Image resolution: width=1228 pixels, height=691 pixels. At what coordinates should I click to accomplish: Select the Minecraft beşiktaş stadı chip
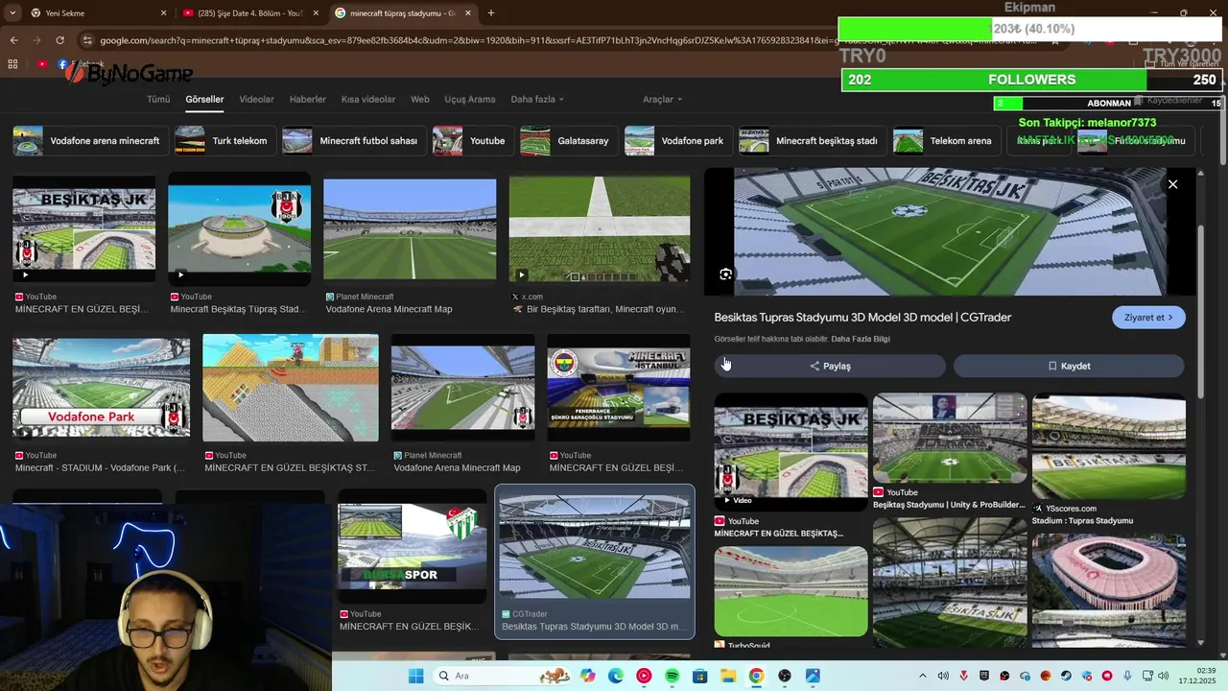click(x=813, y=141)
